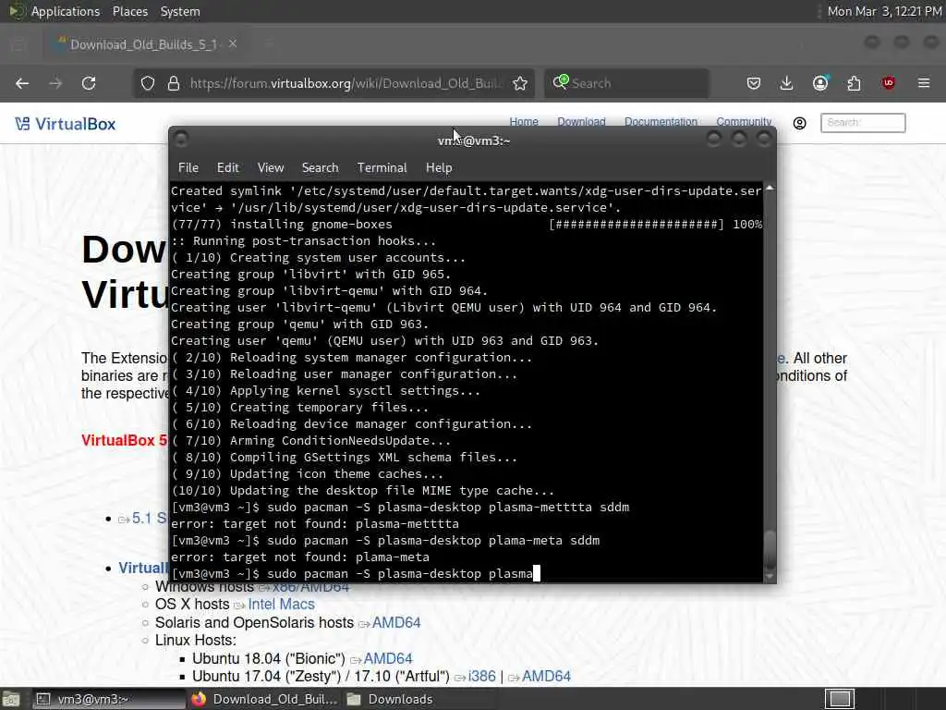The height and width of the screenshot is (710, 946).
Task: Open the extensions puzzle icon
Action: [854, 83]
